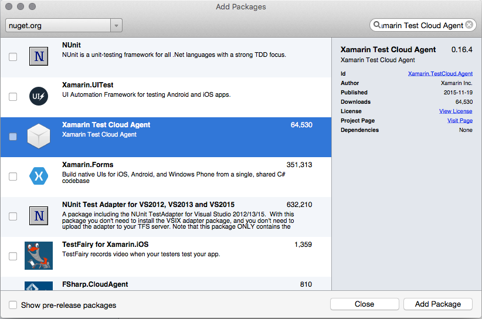Image resolution: width=482 pixels, height=319 pixels.
Task: Click the nuget.org package source combo box
Action: pos(64,25)
